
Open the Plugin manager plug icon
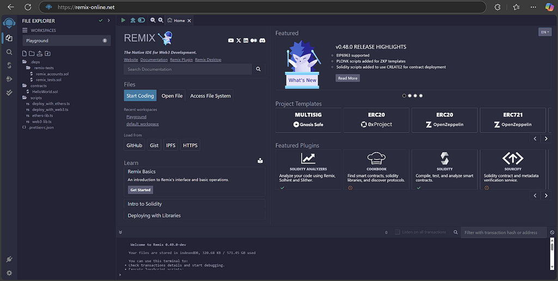point(9,259)
